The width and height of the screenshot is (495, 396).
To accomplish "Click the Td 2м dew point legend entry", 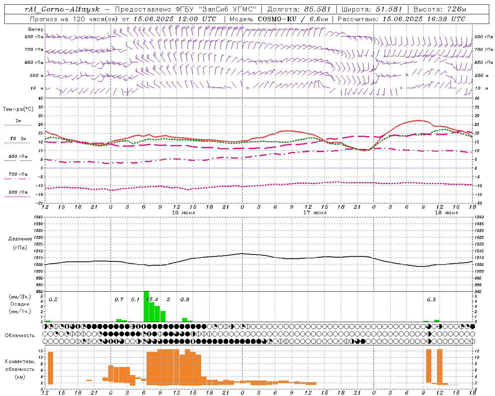I will coord(18,138).
